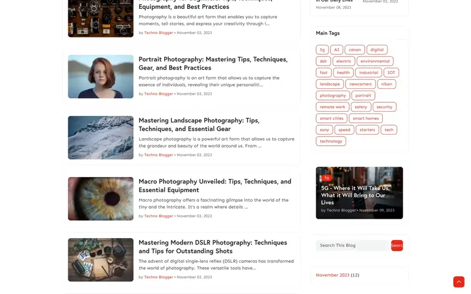Open the safety tag

coord(361,107)
